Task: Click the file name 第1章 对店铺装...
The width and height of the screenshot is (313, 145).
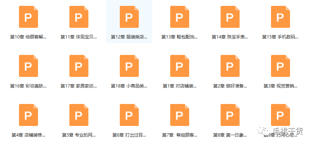Action: click(180, 86)
